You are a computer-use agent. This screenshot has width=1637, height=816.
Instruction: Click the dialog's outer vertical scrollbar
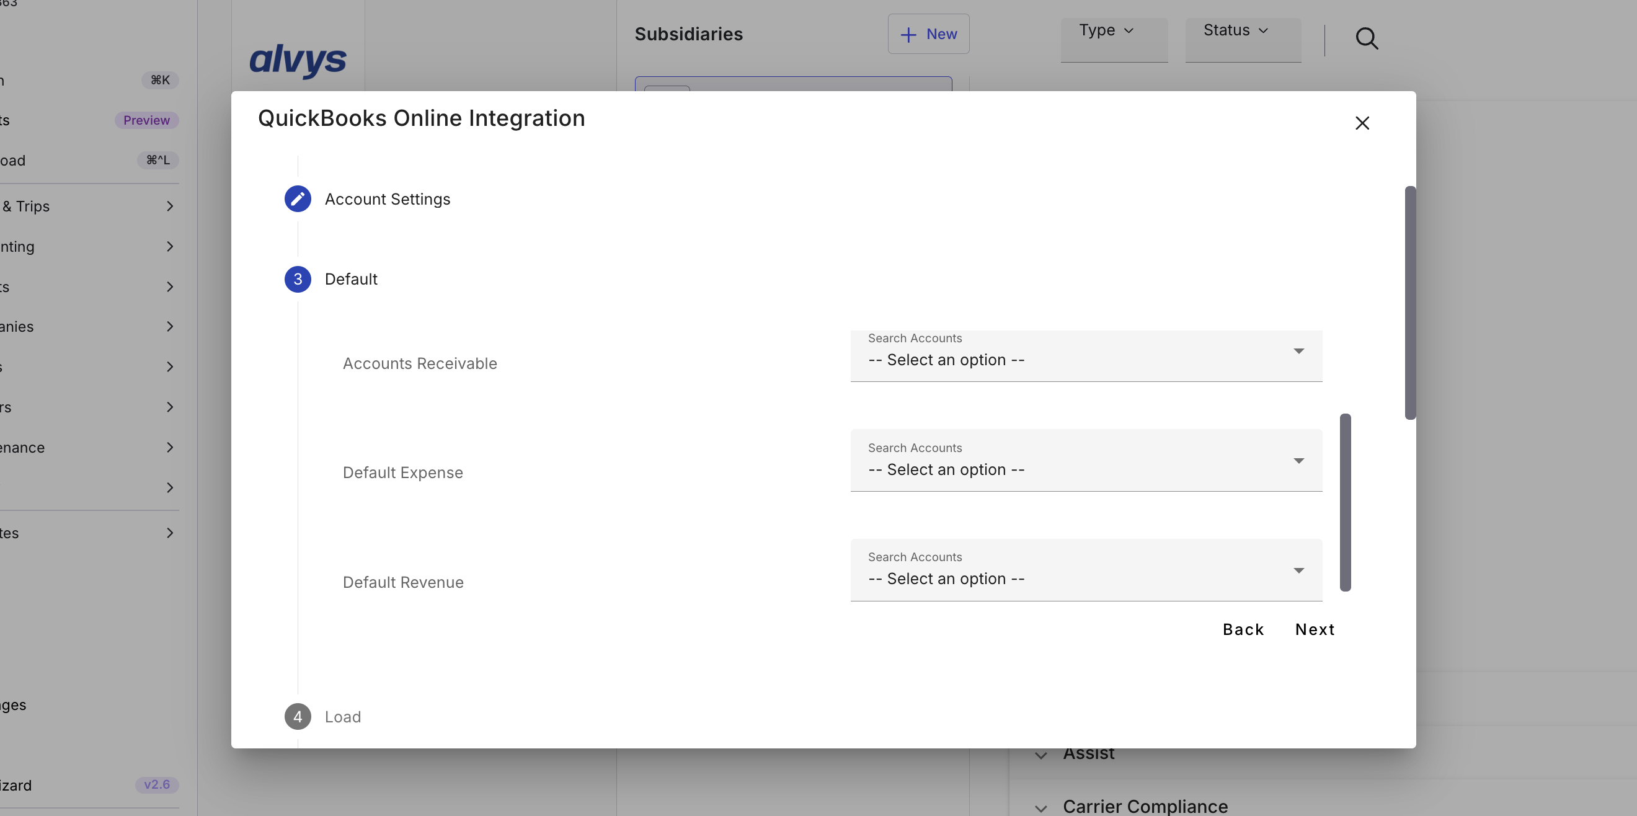(1410, 303)
